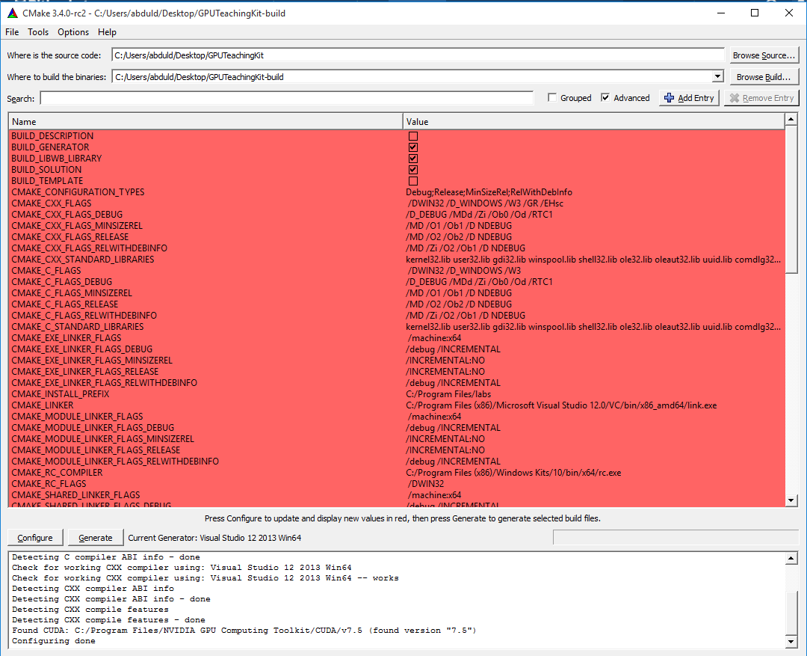Click the Debug;Release;MinSizeRel;RelWithDebInfo value
807x656 pixels.
pos(489,192)
